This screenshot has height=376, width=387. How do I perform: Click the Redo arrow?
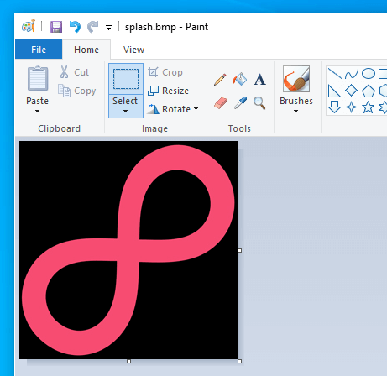(x=92, y=27)
